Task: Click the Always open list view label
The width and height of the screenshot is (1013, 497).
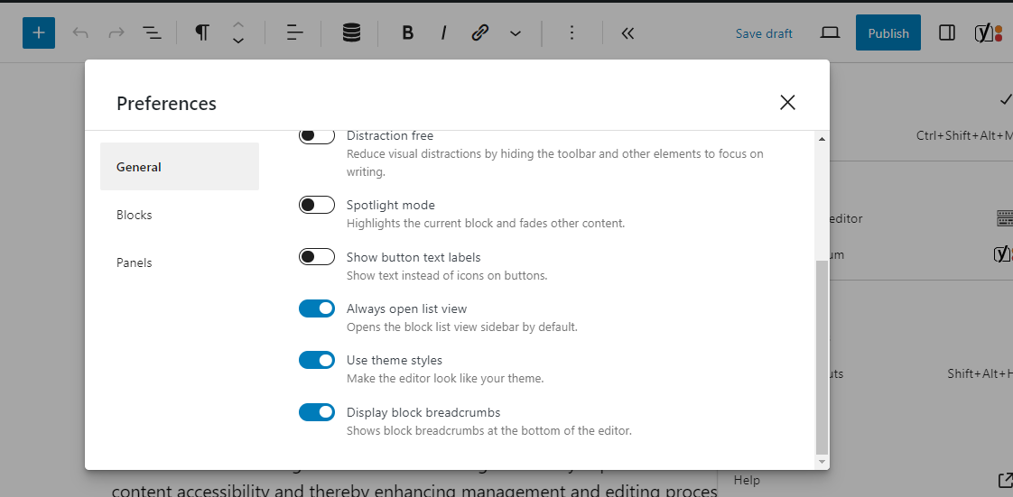Action: pos(407,309)
